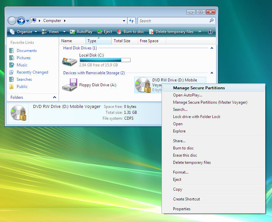
Task: Click the Organize toolbar icon
Action: click(12, 32)
